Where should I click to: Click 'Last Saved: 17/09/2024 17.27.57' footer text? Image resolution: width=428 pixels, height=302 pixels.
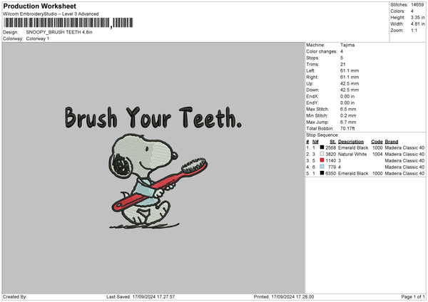(141, 296)
